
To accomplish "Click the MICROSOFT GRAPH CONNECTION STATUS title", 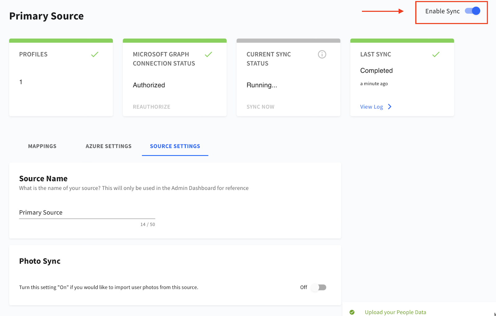I will click(x=164, y=59).
